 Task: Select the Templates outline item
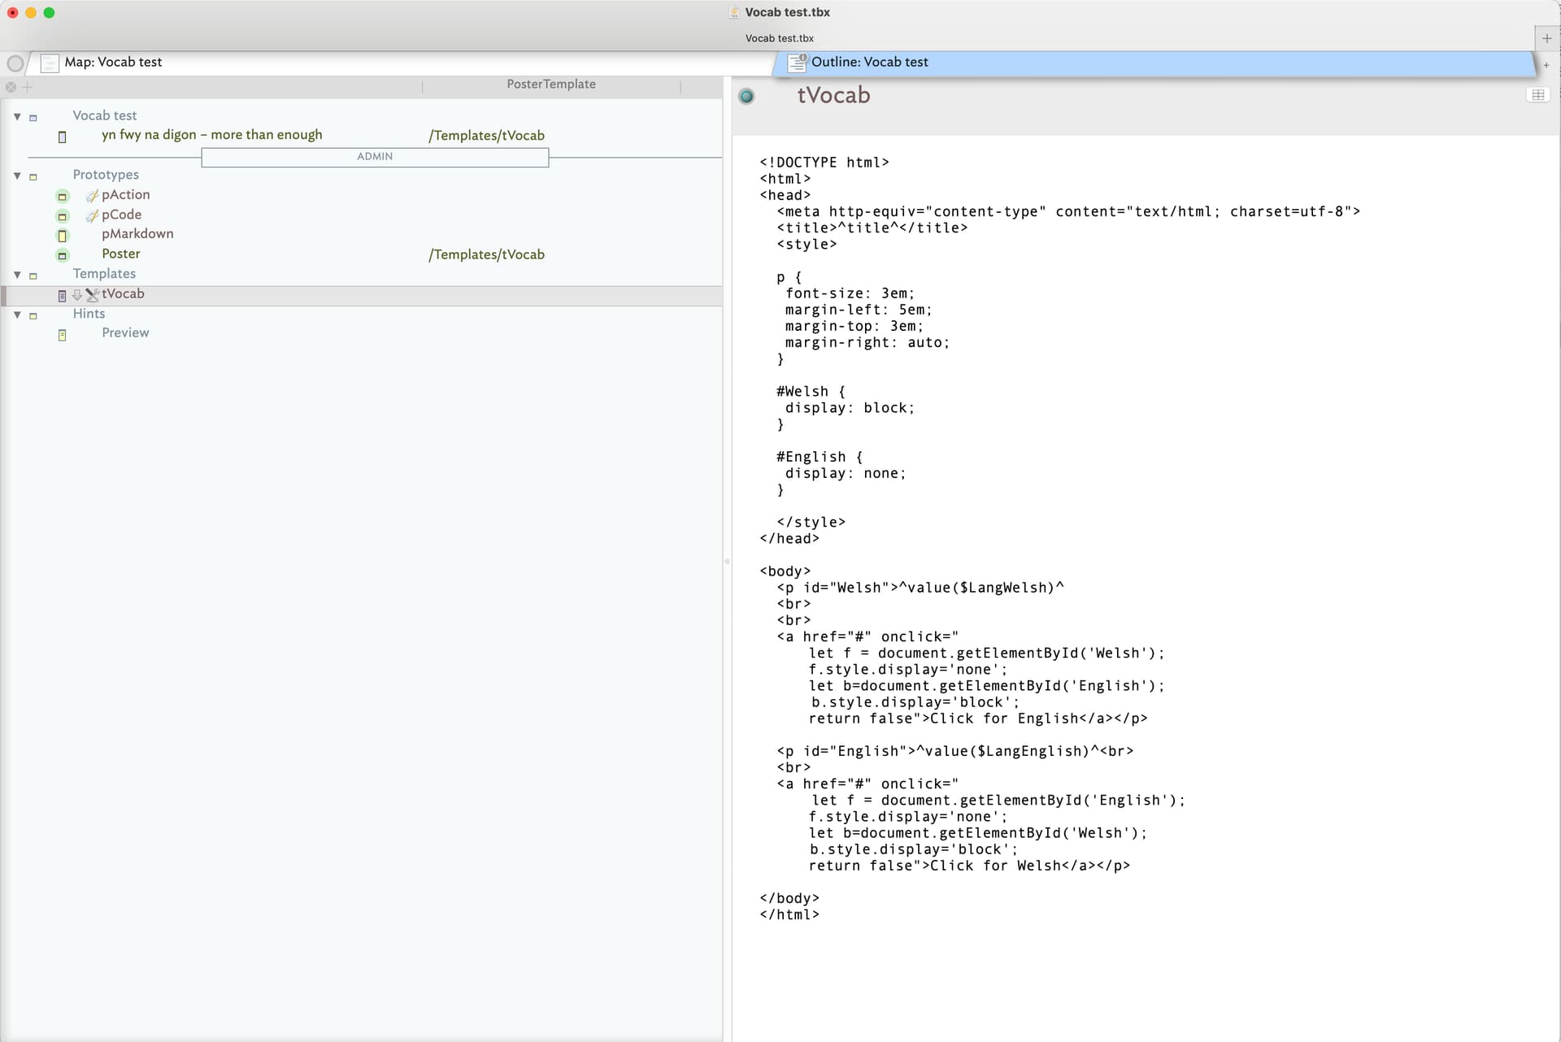click(x=104, y=274)
